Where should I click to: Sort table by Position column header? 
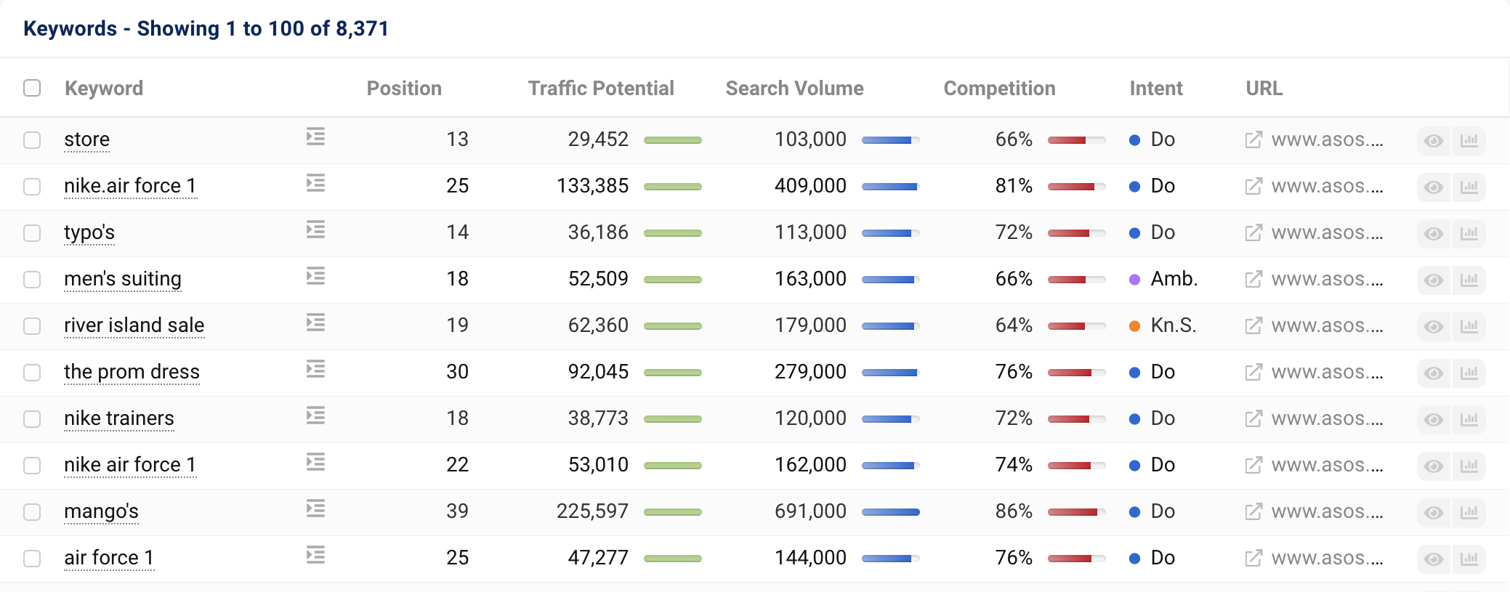404,88
